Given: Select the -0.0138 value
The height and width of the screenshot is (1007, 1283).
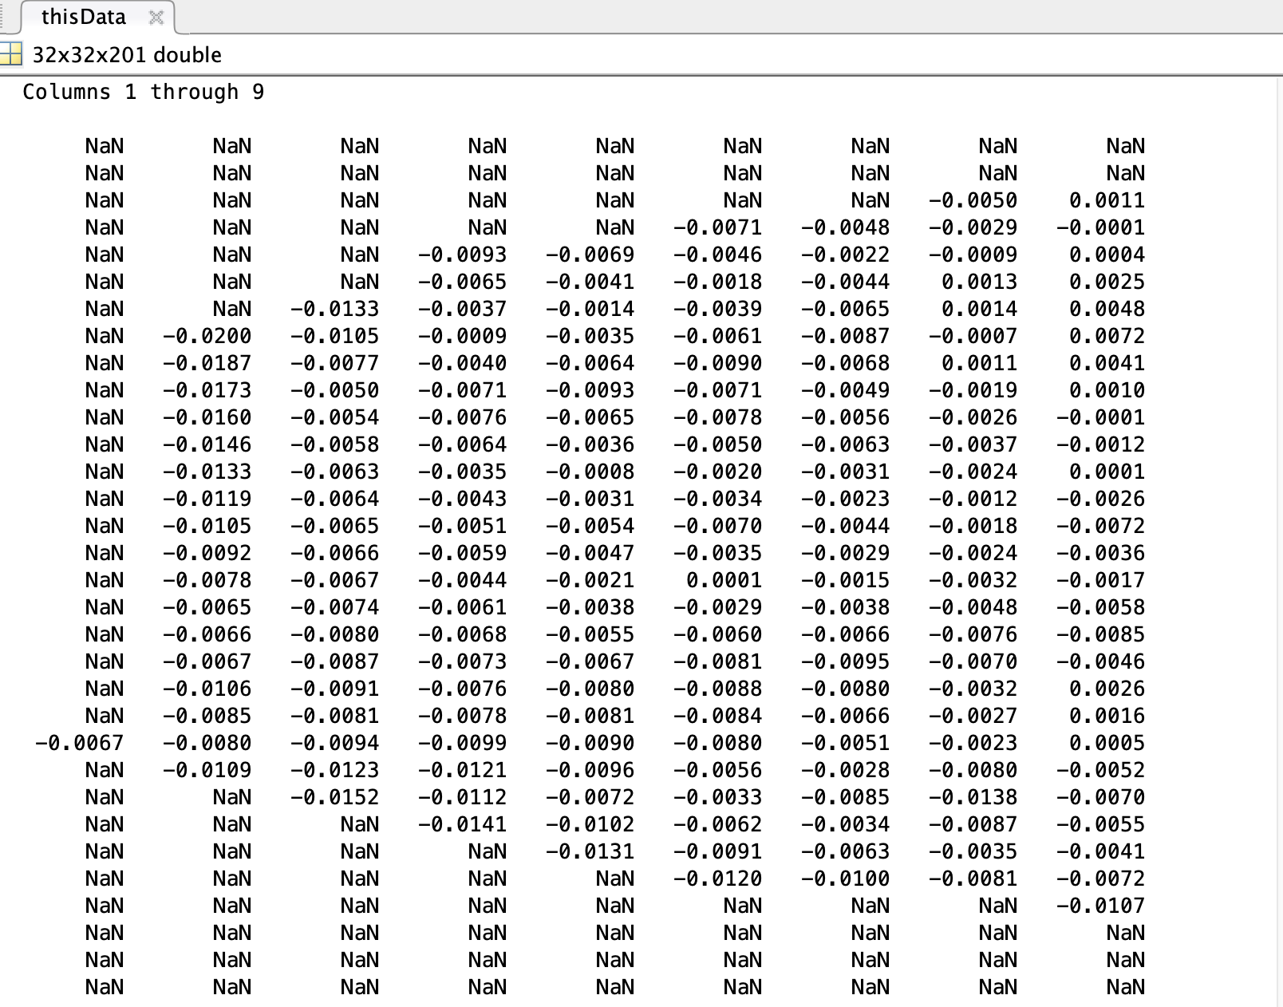Looking at the screenshot, I should tap(973, 797).
